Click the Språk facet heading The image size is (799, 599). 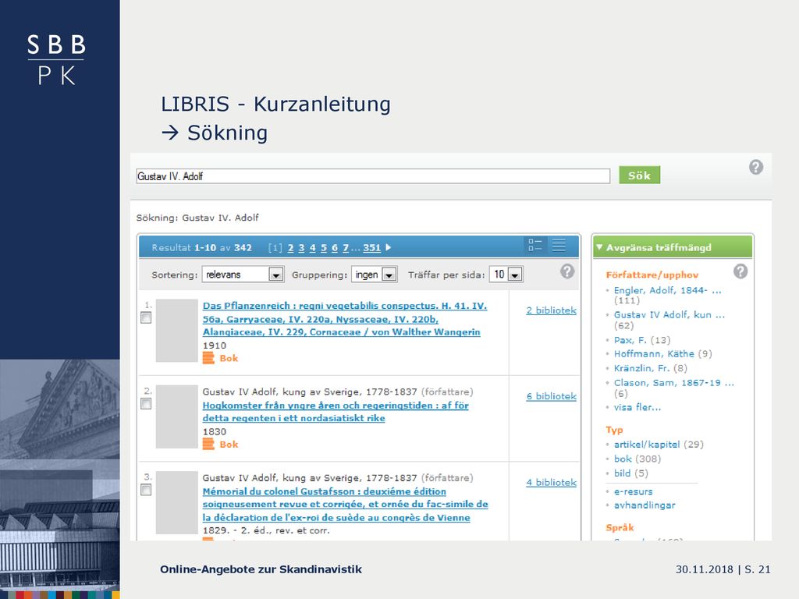pos(620,528)
